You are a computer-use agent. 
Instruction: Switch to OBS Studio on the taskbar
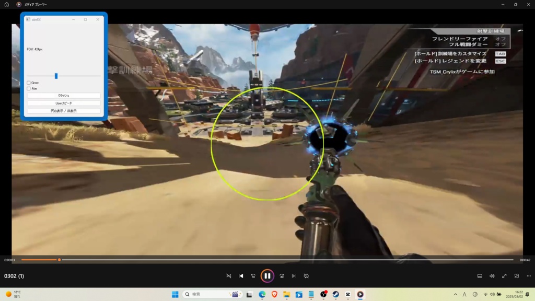pyautogui.click(x=323, y=294)
